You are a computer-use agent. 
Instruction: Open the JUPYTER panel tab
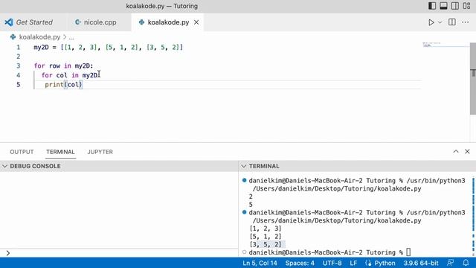(100, 152)
